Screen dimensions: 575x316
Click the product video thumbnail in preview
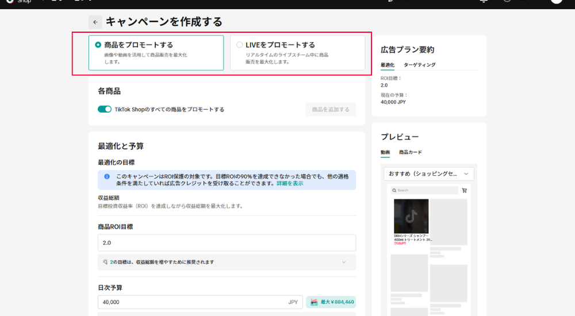pyautogui.click(x=411, y=216)
